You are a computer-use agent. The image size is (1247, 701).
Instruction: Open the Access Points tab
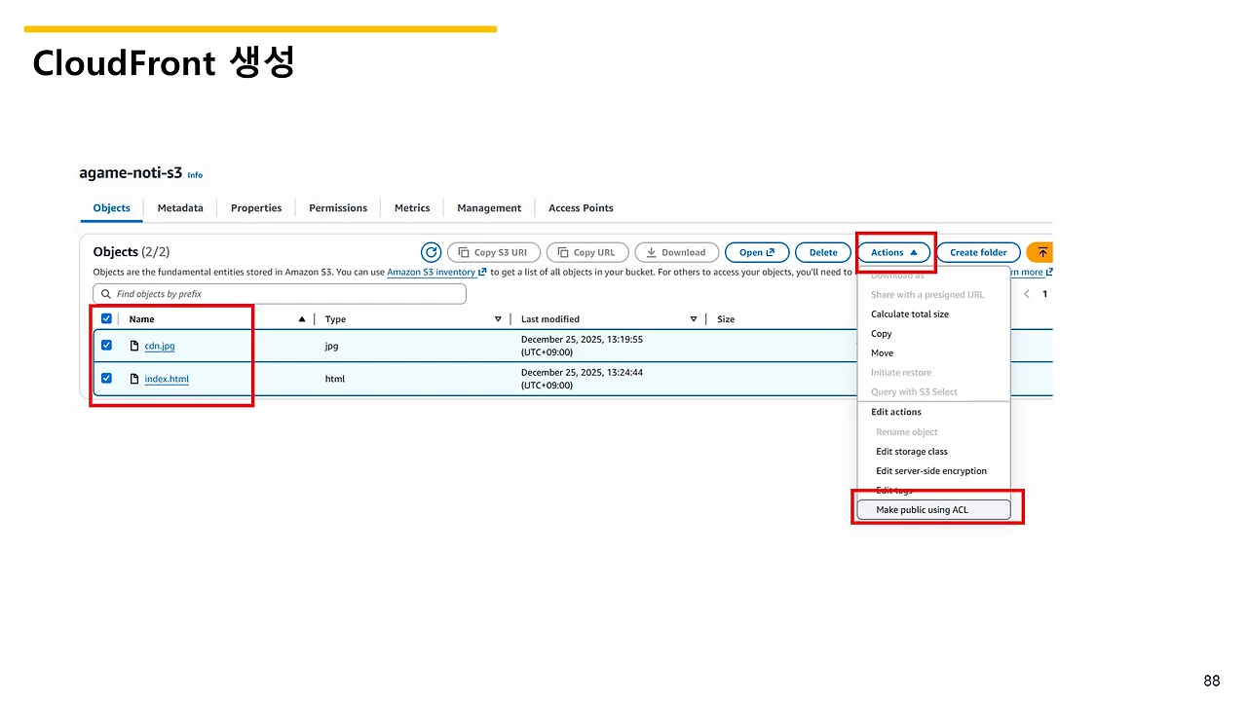581,207
